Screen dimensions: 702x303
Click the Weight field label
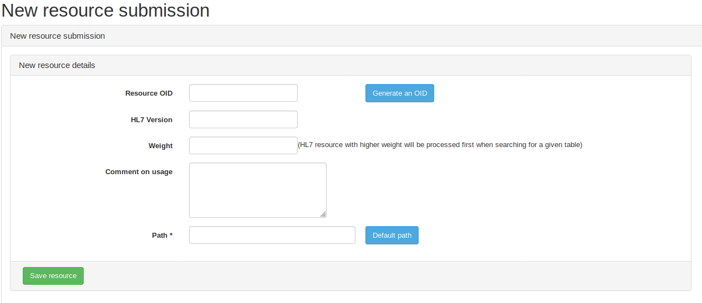160,146
